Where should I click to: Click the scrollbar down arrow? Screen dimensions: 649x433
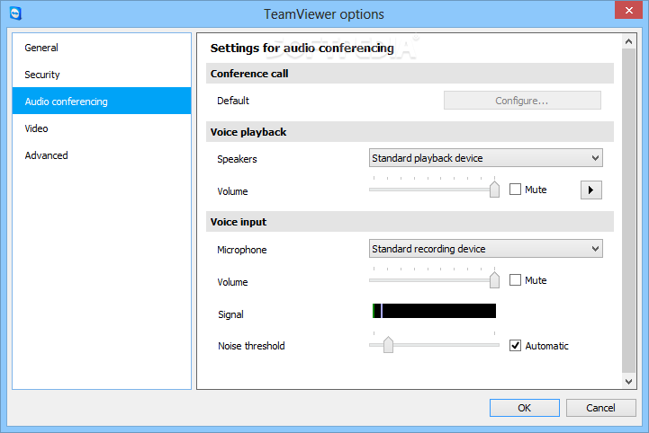click(628, 382)
